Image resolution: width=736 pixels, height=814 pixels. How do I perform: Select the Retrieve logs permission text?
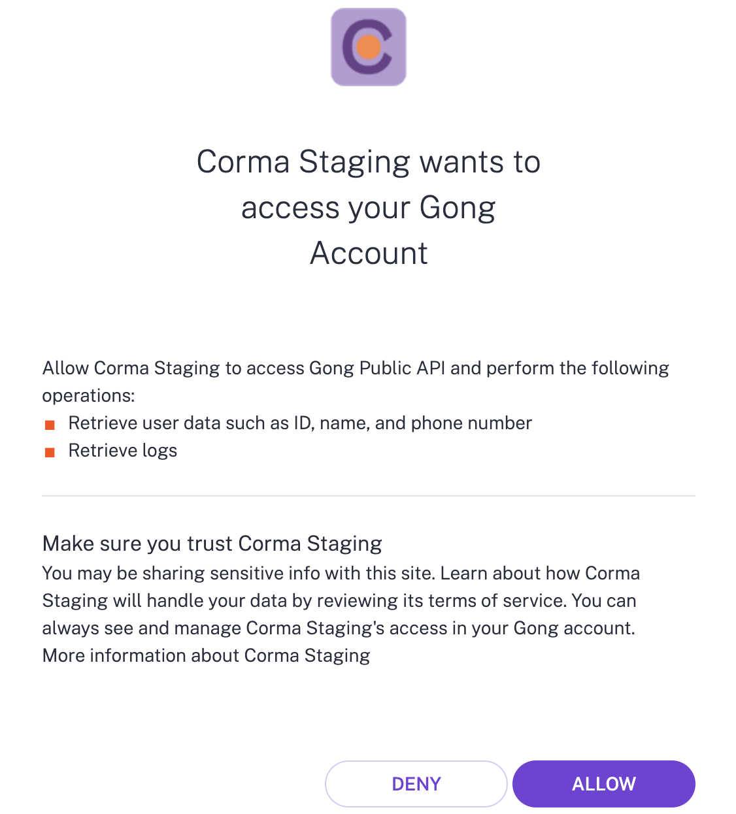click(123, 451)
